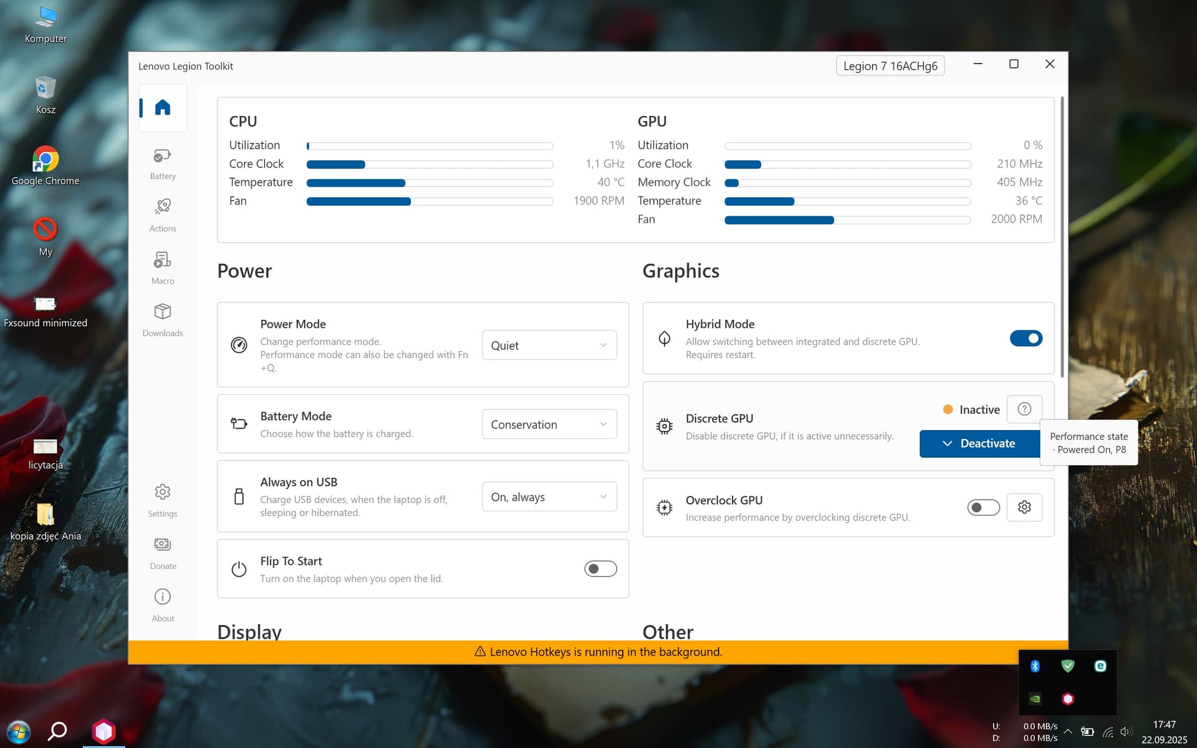Click the Legion 7 16ACHg6 model button
This screenshot has width=1197, height=748.
[x=890, y=66]
